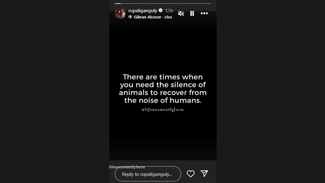The height and width of the screenshot is (183, 325).
Task: Open the three-dot more options menu
Action: 204,13
